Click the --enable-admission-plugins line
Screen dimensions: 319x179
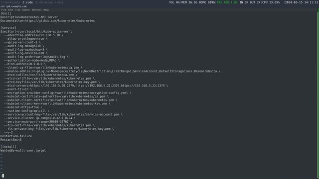coord(112,71)
